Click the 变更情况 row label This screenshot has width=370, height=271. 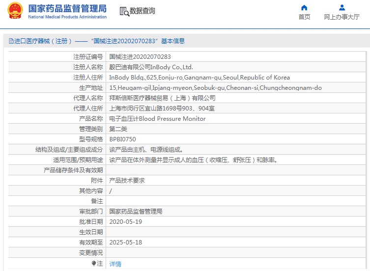(91, 253)
